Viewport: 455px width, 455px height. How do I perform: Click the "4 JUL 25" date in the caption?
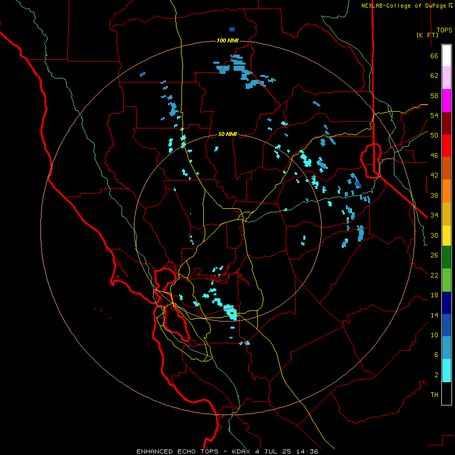point(274,451)
